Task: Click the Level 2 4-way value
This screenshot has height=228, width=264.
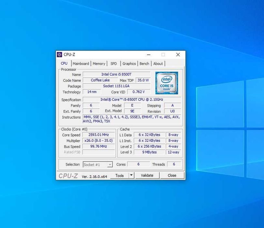Action: click(173, 146)
